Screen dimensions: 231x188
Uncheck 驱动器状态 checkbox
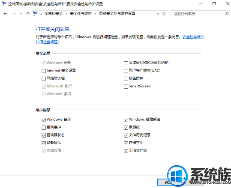(44, 135)
